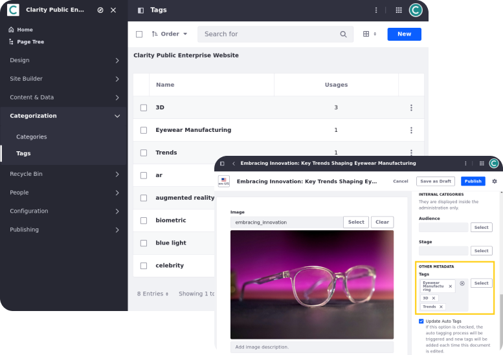
Task: Click the gear settings icon next to Publish
Action: coord(495,181)
